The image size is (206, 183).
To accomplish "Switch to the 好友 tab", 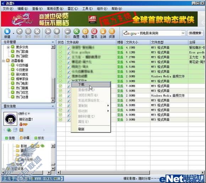I will tap(39, 138).
